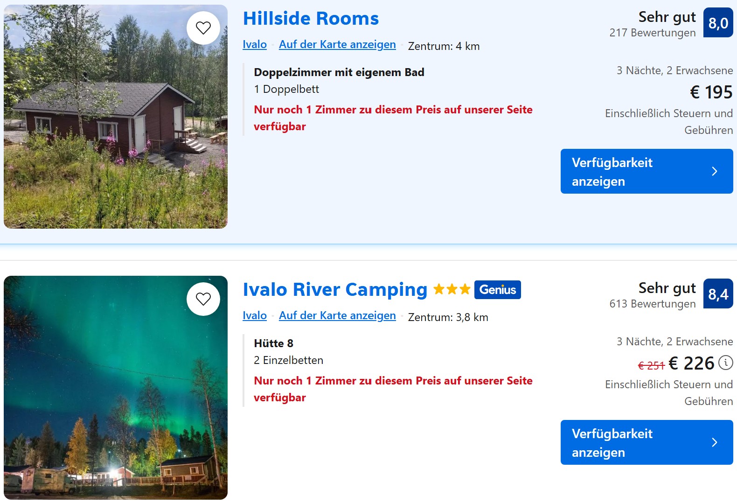Show Ivalo River Camping on the map
The width and height of the screenshot is (737, 503).
pyautogui.click(x=337, y=315)
